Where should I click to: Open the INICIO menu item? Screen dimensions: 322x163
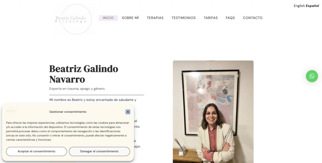pyautogui.click(x=108, y=18)
